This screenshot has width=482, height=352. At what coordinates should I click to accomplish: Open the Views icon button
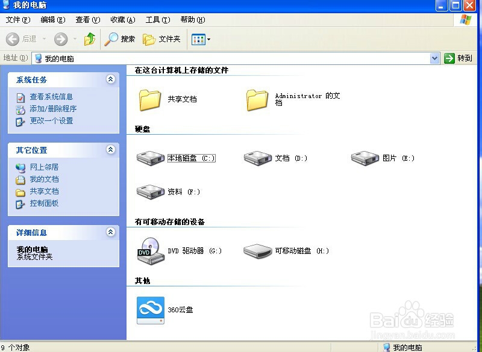tap(198, 39)
